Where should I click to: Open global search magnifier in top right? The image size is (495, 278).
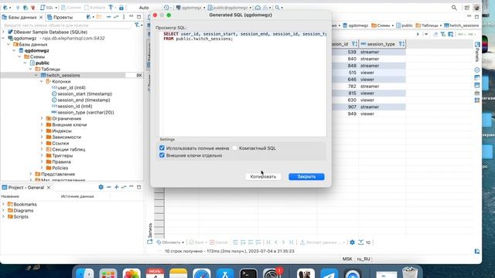[x=454, y=8]
